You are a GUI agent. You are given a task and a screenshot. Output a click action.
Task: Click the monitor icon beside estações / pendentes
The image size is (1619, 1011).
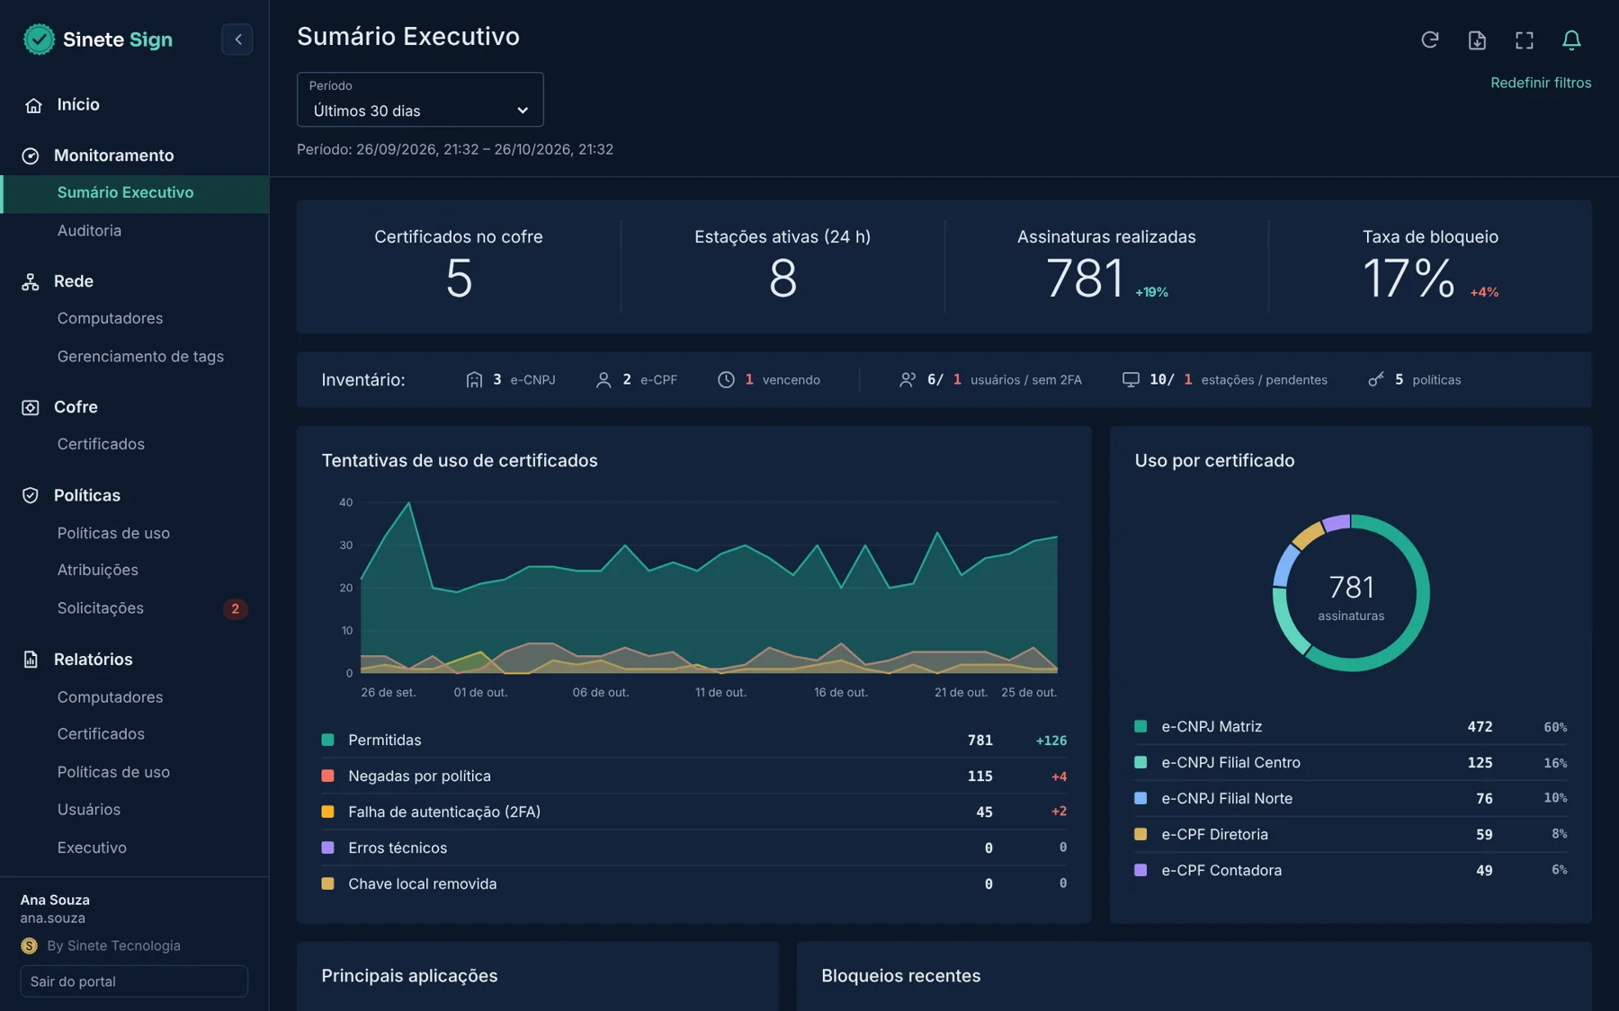(x=1131, y=380)
